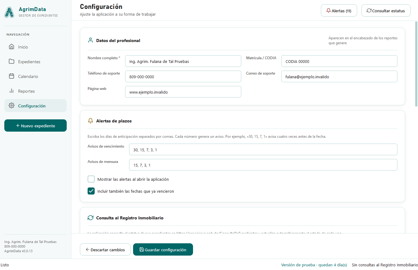This screenshot has height=270, width=418.
Task: Click the Correo de soporte field
Action: pyautogui.click(x=339, y=77)
